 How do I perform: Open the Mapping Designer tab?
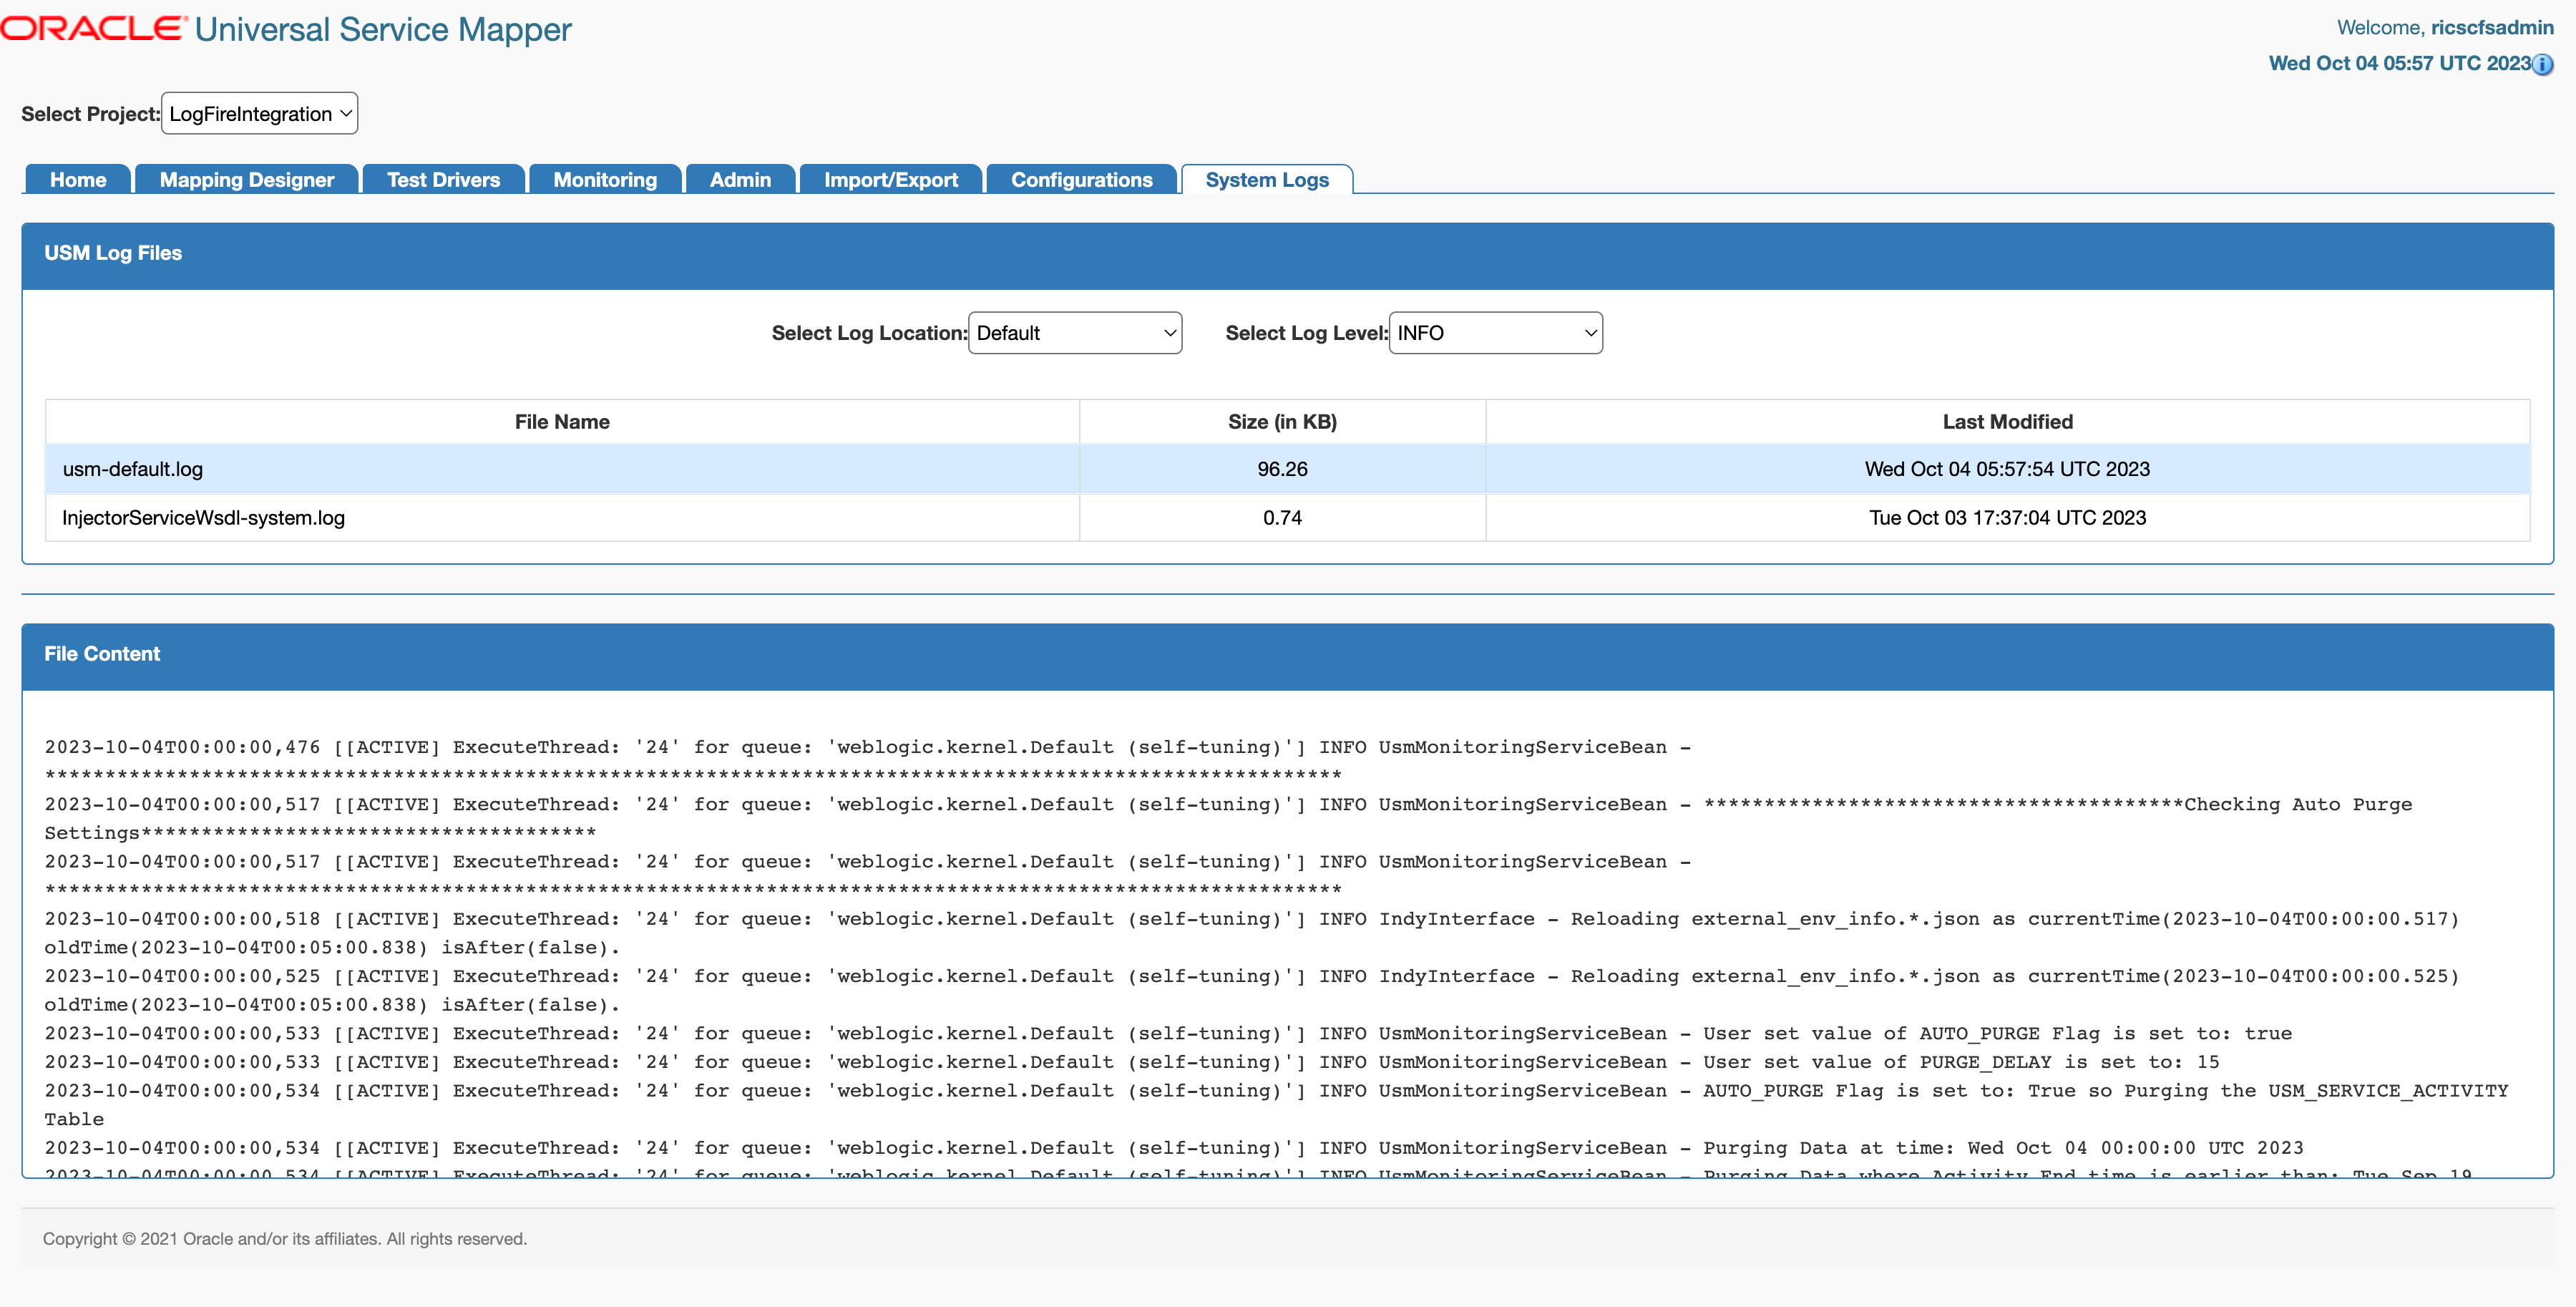tap(246, 180)
